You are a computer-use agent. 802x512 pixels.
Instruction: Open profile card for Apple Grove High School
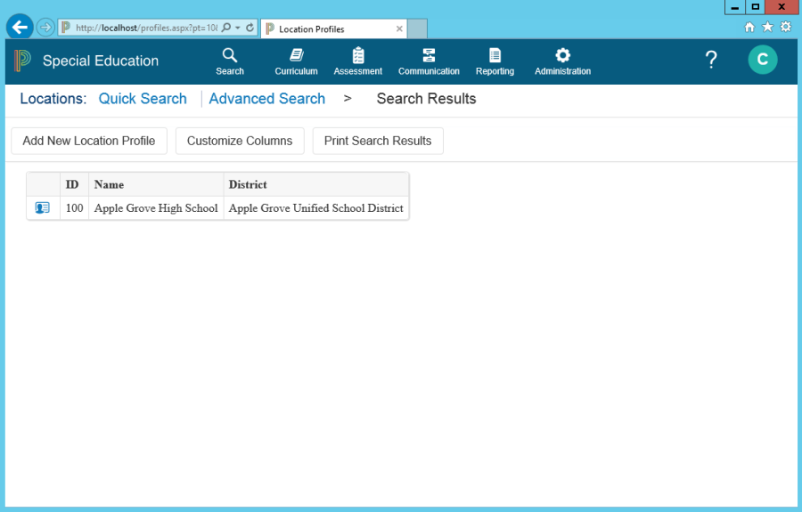pyautogui.click(x=43, y=208)
